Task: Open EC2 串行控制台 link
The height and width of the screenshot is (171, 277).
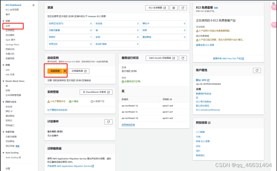Action: (204, 102)
